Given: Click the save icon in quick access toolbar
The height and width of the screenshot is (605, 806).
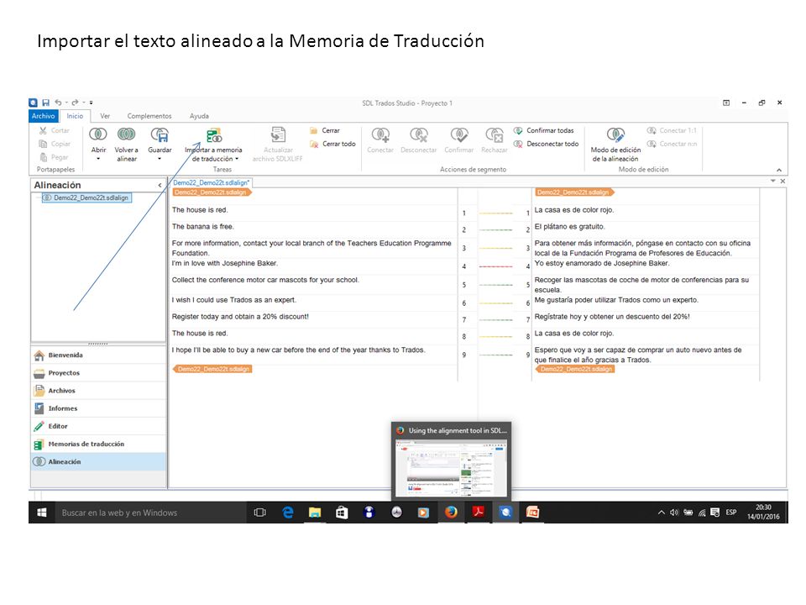Looking at the screenshot, I should click(45, 103).
